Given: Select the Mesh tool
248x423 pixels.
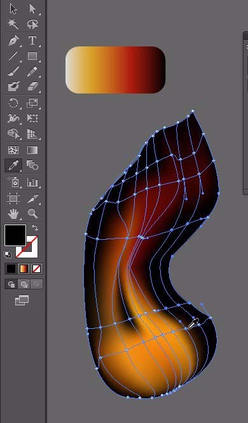Looking at the screenshot, I should (x=13, y=150).
